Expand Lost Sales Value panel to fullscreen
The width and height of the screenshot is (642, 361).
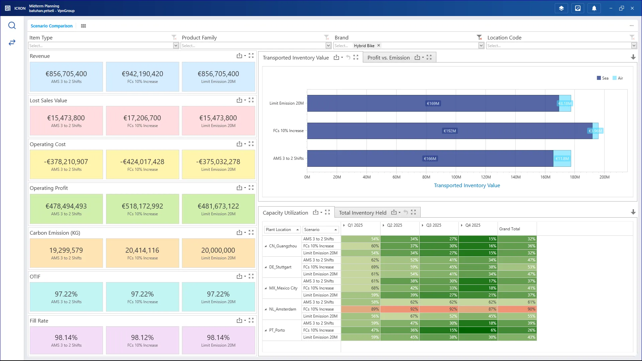[251, 100]
